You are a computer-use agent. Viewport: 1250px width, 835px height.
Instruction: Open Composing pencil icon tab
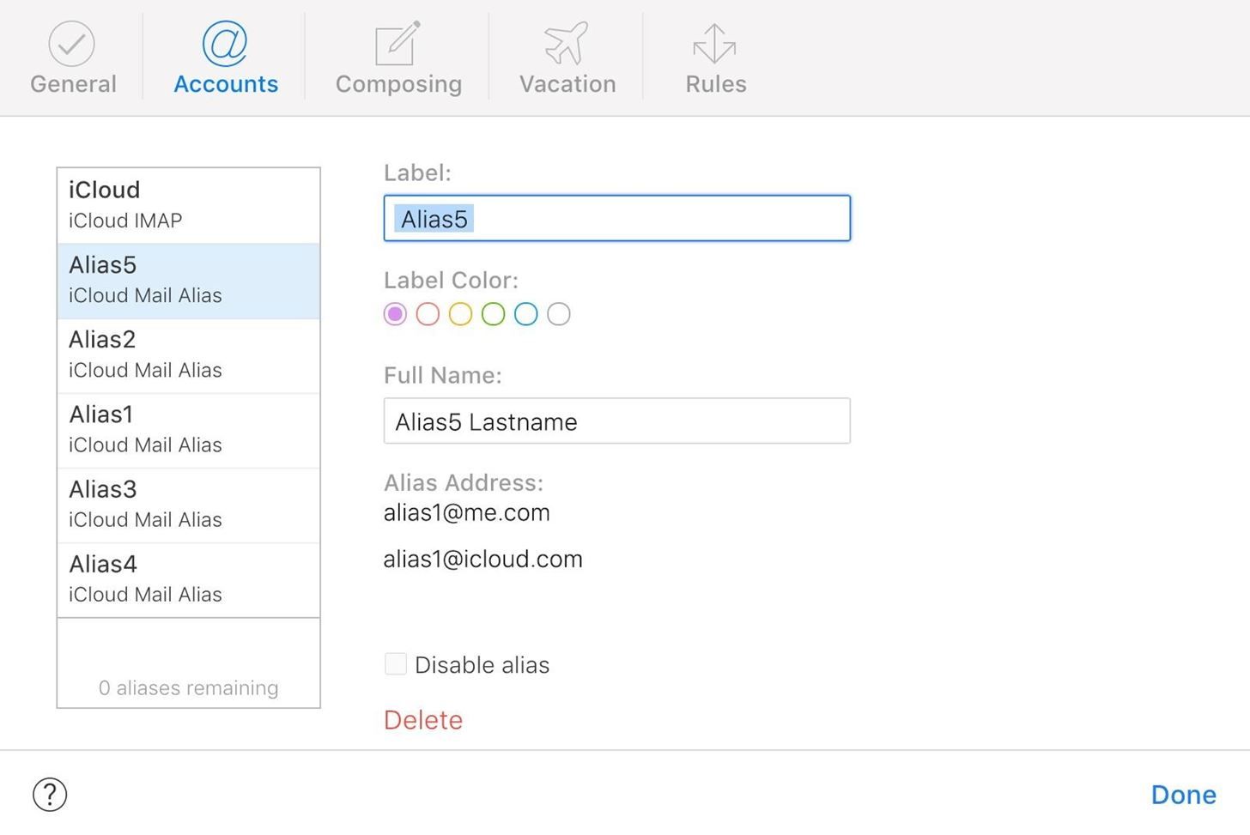tap(397, 44)
